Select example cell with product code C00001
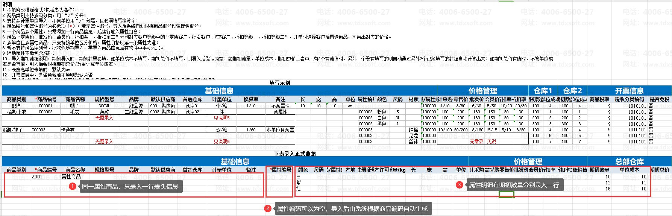 pos(46,106)
